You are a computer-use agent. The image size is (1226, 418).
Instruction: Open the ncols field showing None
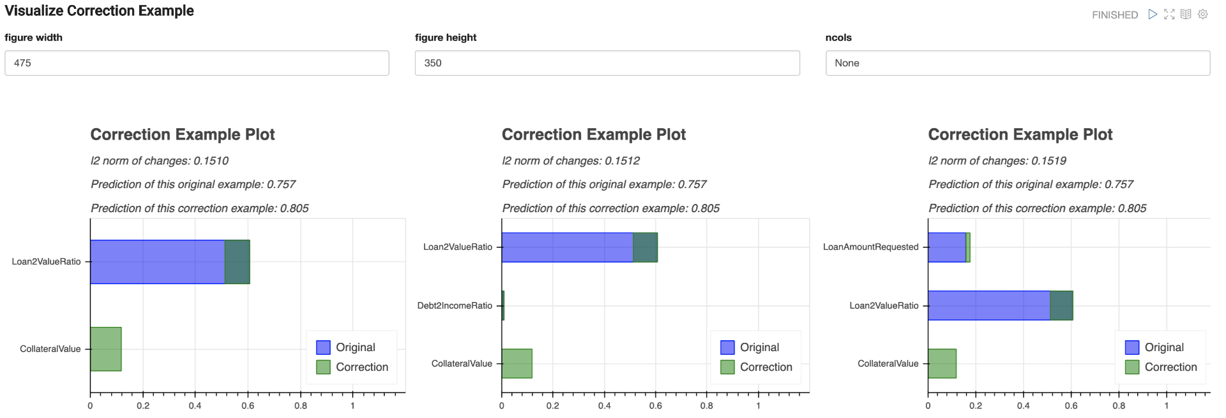coord(1018,63)
